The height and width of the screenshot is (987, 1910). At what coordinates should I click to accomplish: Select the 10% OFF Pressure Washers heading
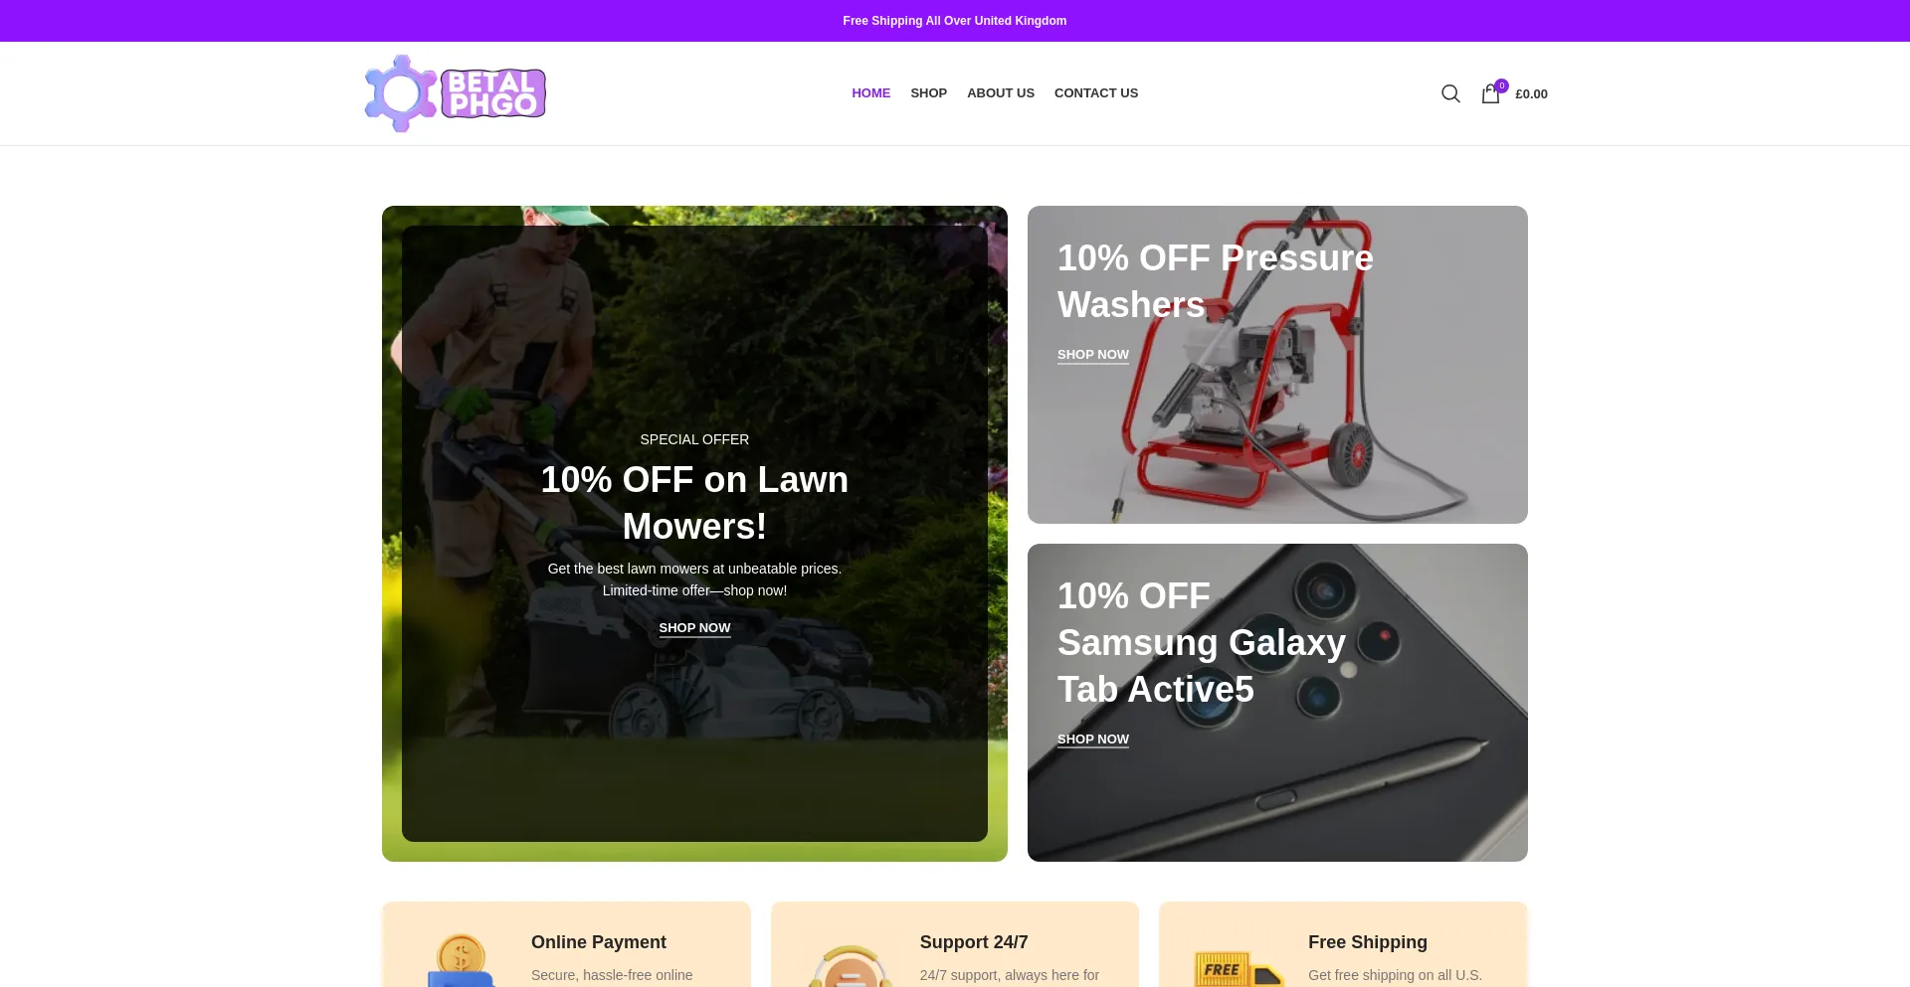[x=1216, y=281]
